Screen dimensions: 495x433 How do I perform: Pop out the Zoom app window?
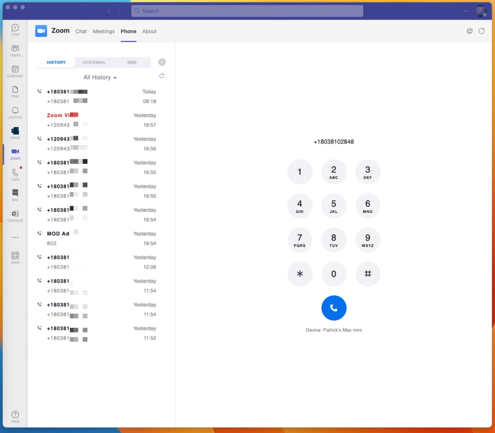469,31
